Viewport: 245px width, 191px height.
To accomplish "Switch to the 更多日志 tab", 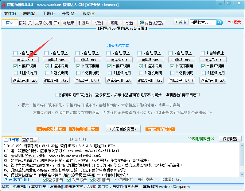I will (x=30, y=140).
